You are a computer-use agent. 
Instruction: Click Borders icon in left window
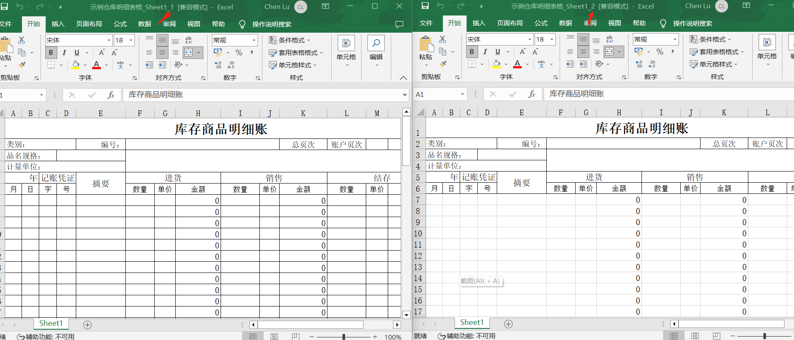pyautogui.click(x=51, y=65)
